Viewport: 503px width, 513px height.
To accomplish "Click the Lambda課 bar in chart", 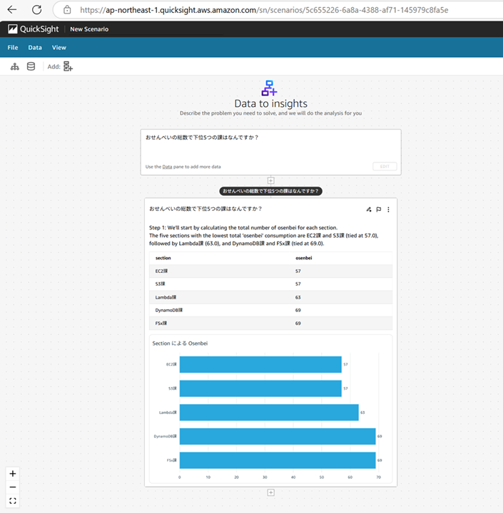I will [269, 413].
